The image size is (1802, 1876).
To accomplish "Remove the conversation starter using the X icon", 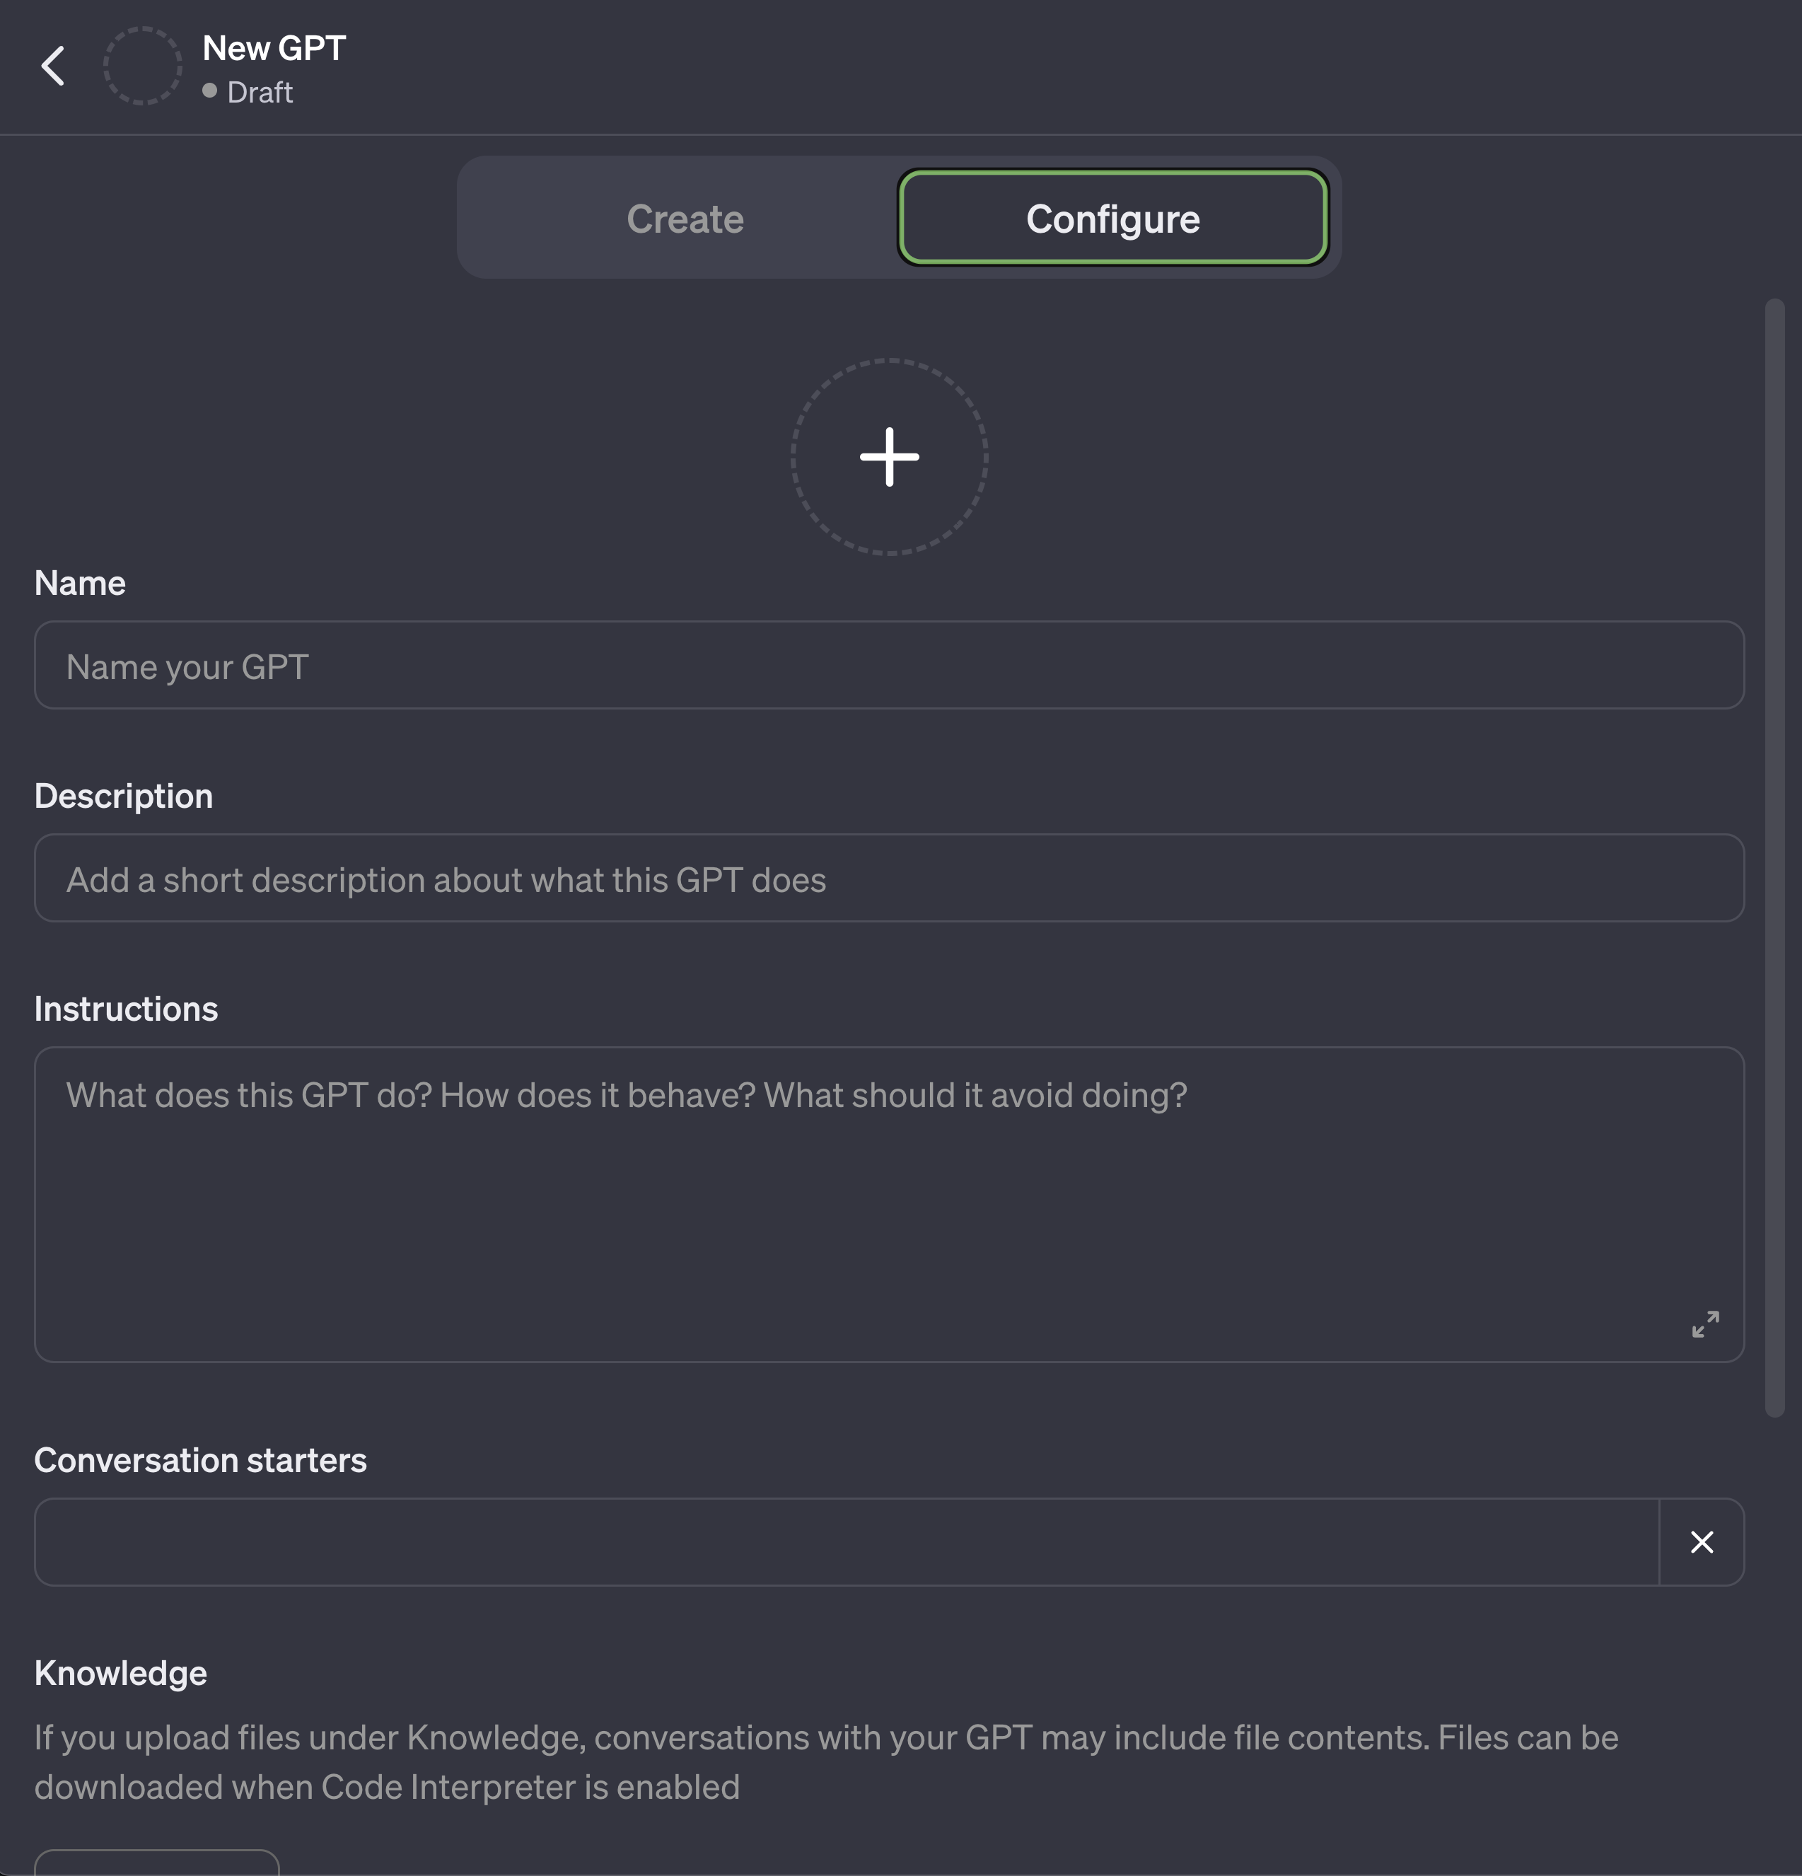I will click(1702, 1541).
